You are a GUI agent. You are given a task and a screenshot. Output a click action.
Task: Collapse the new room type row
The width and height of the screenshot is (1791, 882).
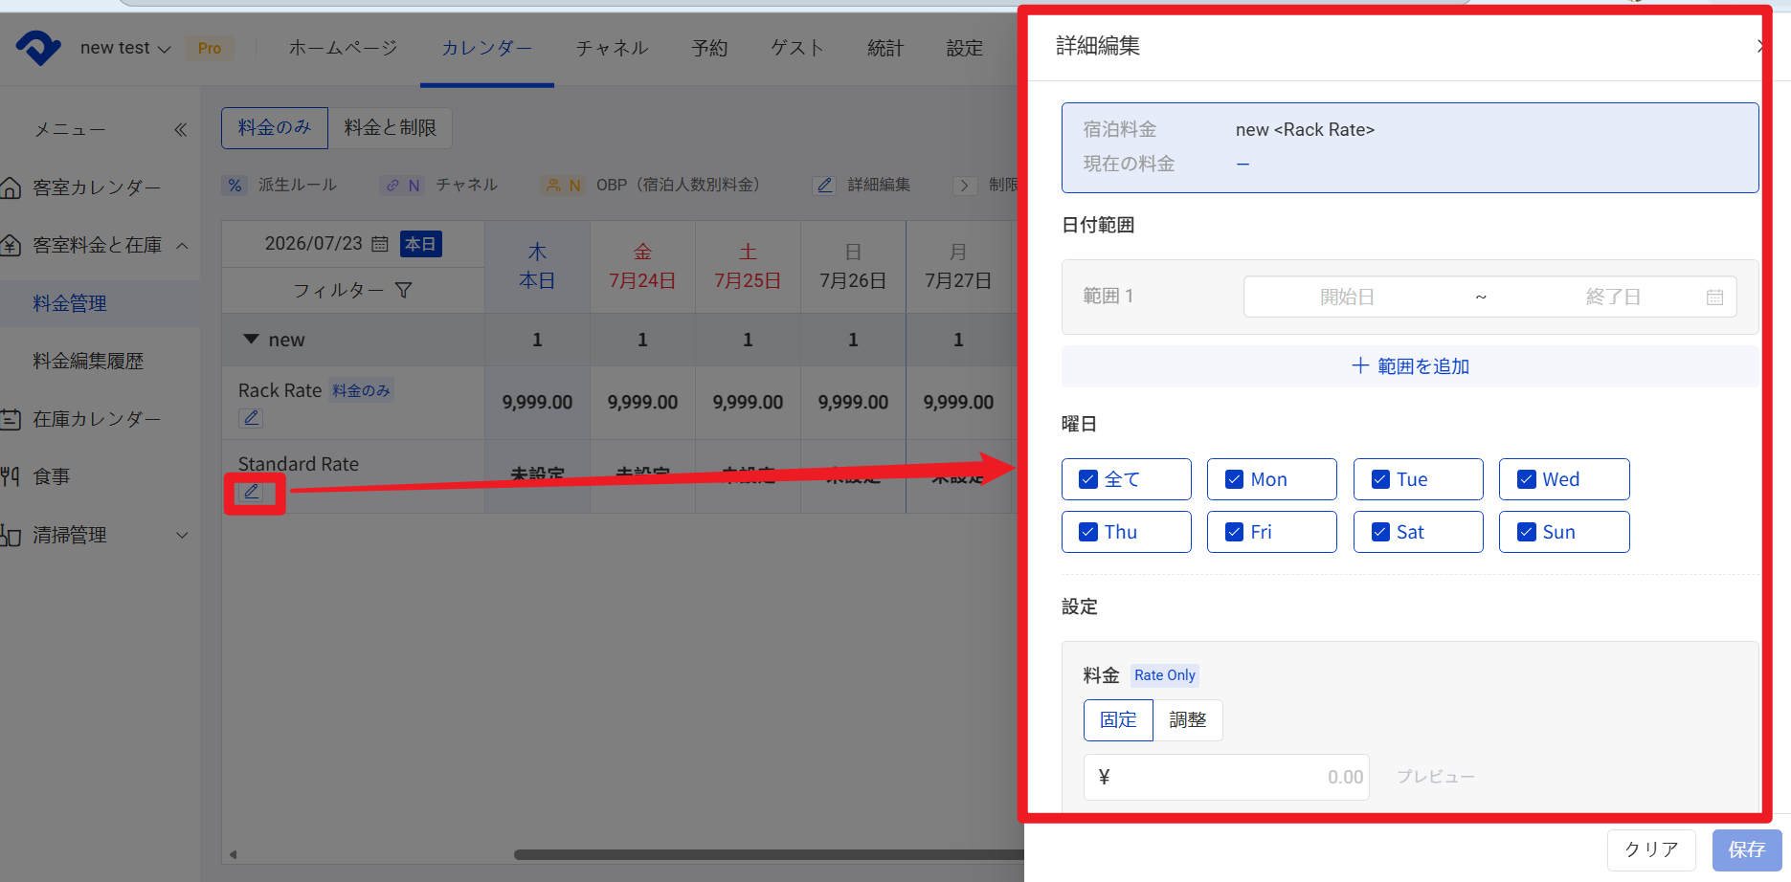(x=252, y=340)
